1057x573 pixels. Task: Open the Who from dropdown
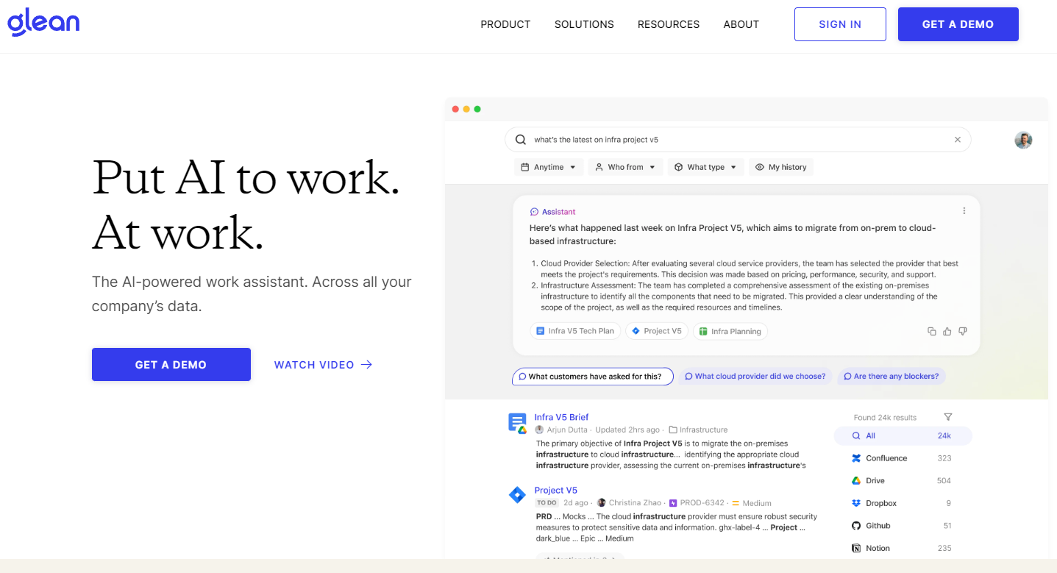point(625,168)
